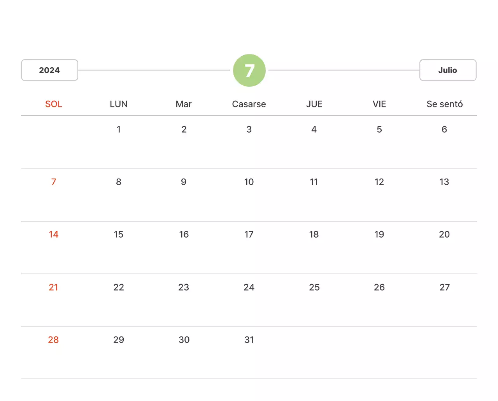Image resolution: width=498 pixels, height=401 pixels.
Task: Select day 31, the last day
Action: [x=249, y=340]
